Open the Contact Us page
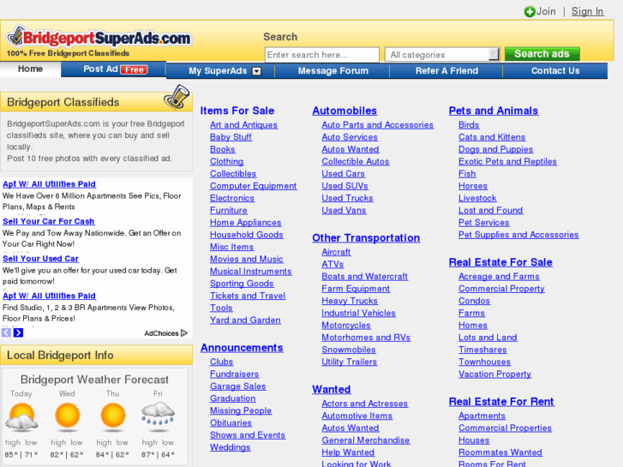623x467 pixels. click(555, 71)
